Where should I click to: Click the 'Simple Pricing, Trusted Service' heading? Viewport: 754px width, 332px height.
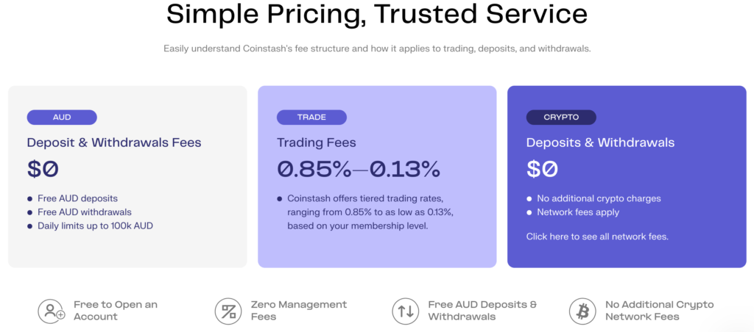tap(376, 13)
